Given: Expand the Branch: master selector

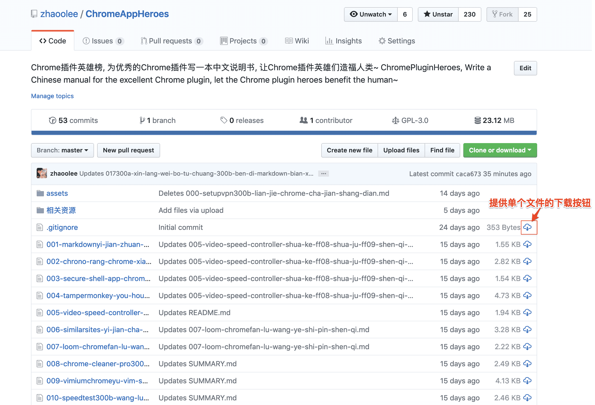Looking at the screenshot, I should (62, 150).
